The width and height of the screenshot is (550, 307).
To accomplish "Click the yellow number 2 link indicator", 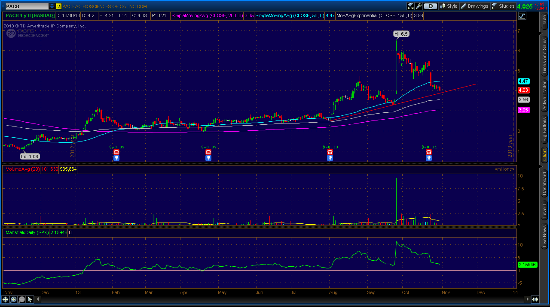I will 58,6.
